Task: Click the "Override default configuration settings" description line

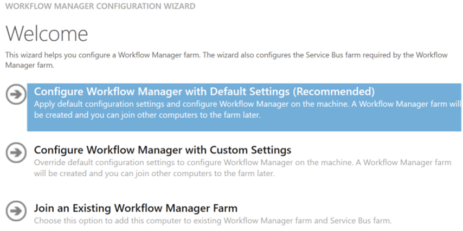Action: [x=242, y=162]
